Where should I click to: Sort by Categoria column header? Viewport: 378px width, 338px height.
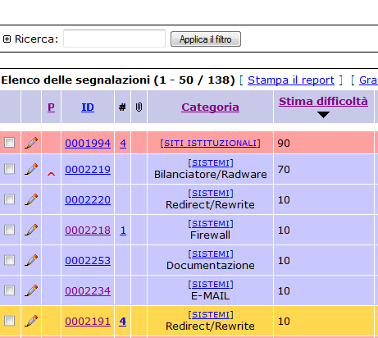point(210,107)
